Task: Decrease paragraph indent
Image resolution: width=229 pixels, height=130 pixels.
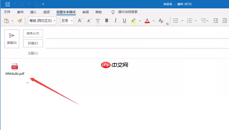Action: (216, 21)
